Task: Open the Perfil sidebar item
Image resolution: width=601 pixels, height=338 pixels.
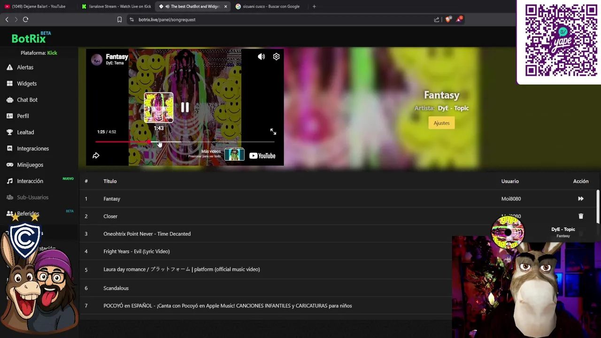Action: [23, 116]
